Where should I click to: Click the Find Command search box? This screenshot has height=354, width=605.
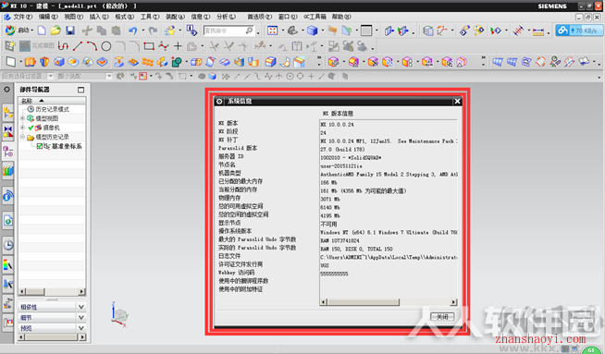228,31
